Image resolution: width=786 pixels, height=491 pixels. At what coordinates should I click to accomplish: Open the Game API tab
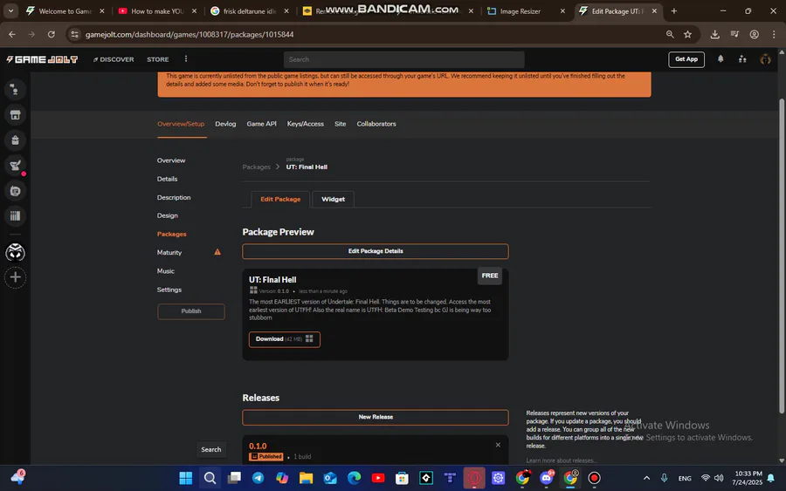(x=261, y=124)
